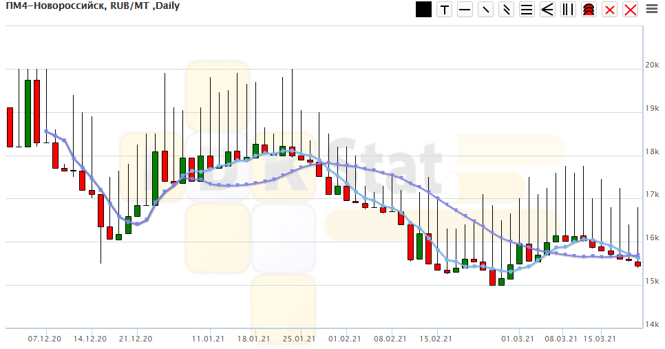The width and height of the screenshot is (665, 349).
Task: Select the three horizontal levels tool
Action: [x=527, y=10]
